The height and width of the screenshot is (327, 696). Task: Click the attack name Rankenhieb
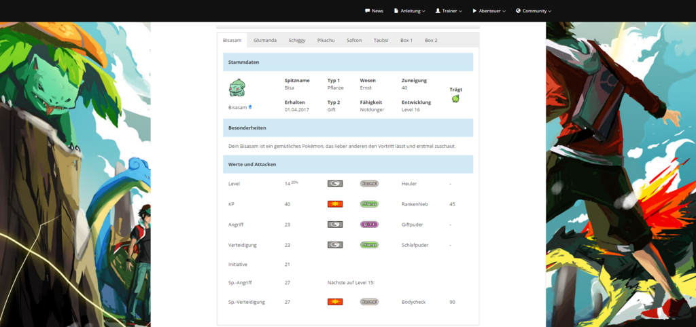point(415,204)
